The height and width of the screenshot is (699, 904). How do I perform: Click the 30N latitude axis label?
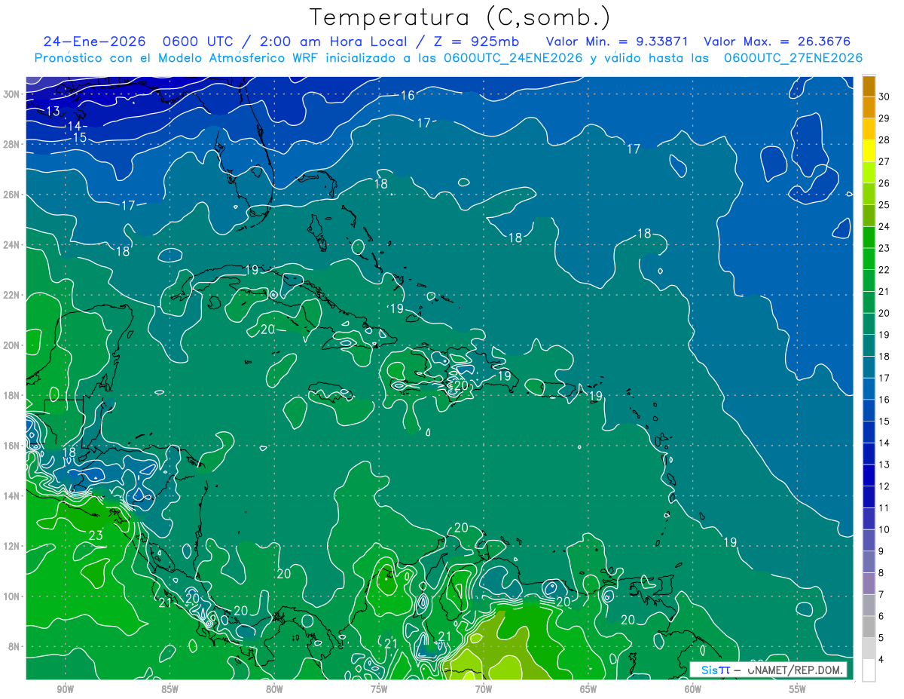(12, 94)
